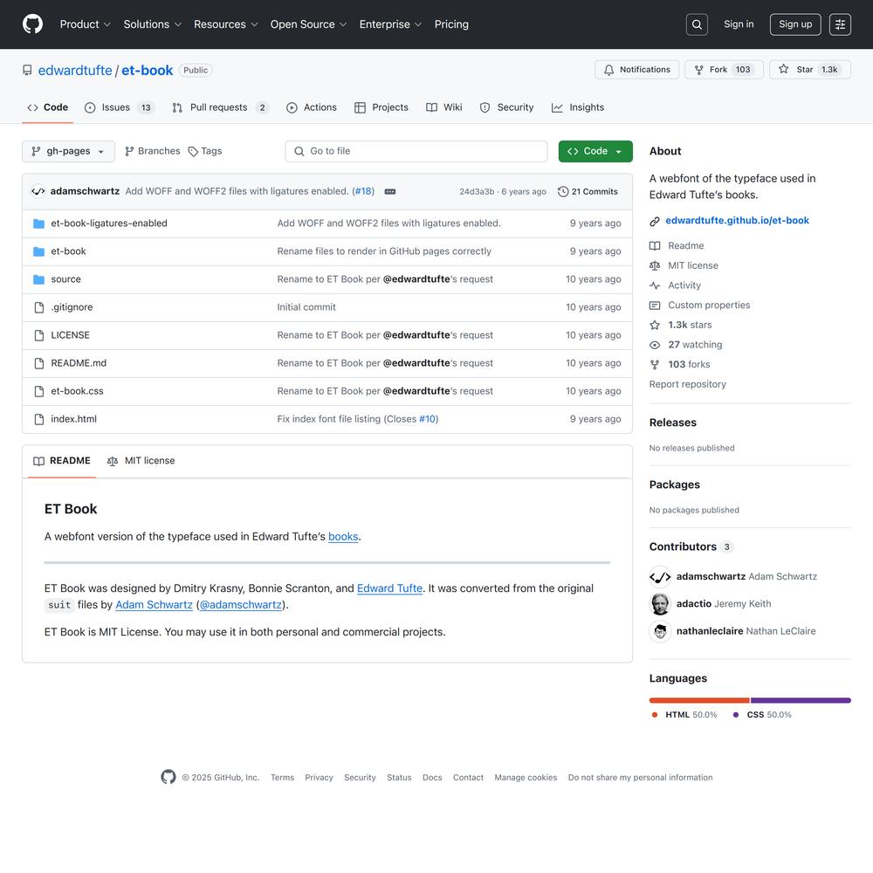The width and height of the screenshot is (873, 873).
Task: Click the footer GitHub logo
Action: tap(168, 777)
